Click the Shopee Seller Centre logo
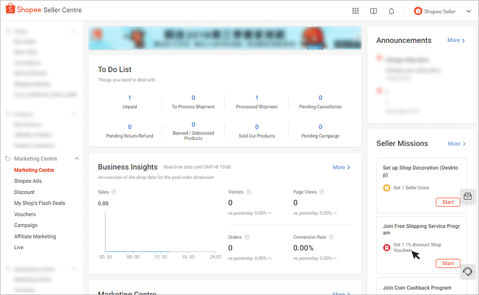Screen dimensions: 479x295 click(43, 9)
